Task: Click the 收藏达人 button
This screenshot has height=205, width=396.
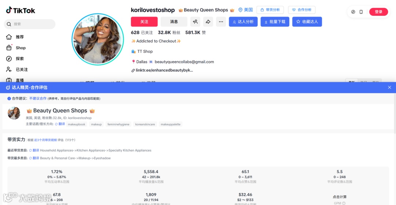Action: pyautogui.click(x=307, y=22)
